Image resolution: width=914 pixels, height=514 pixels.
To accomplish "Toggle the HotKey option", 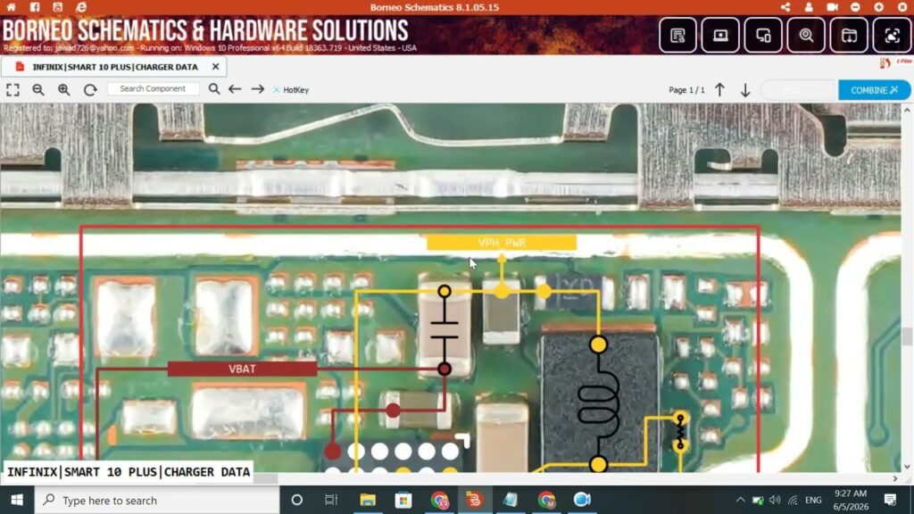I will tap(292, 90).
